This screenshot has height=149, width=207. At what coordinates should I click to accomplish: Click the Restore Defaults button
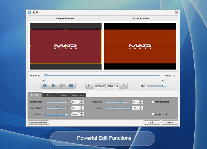point(38,123)
